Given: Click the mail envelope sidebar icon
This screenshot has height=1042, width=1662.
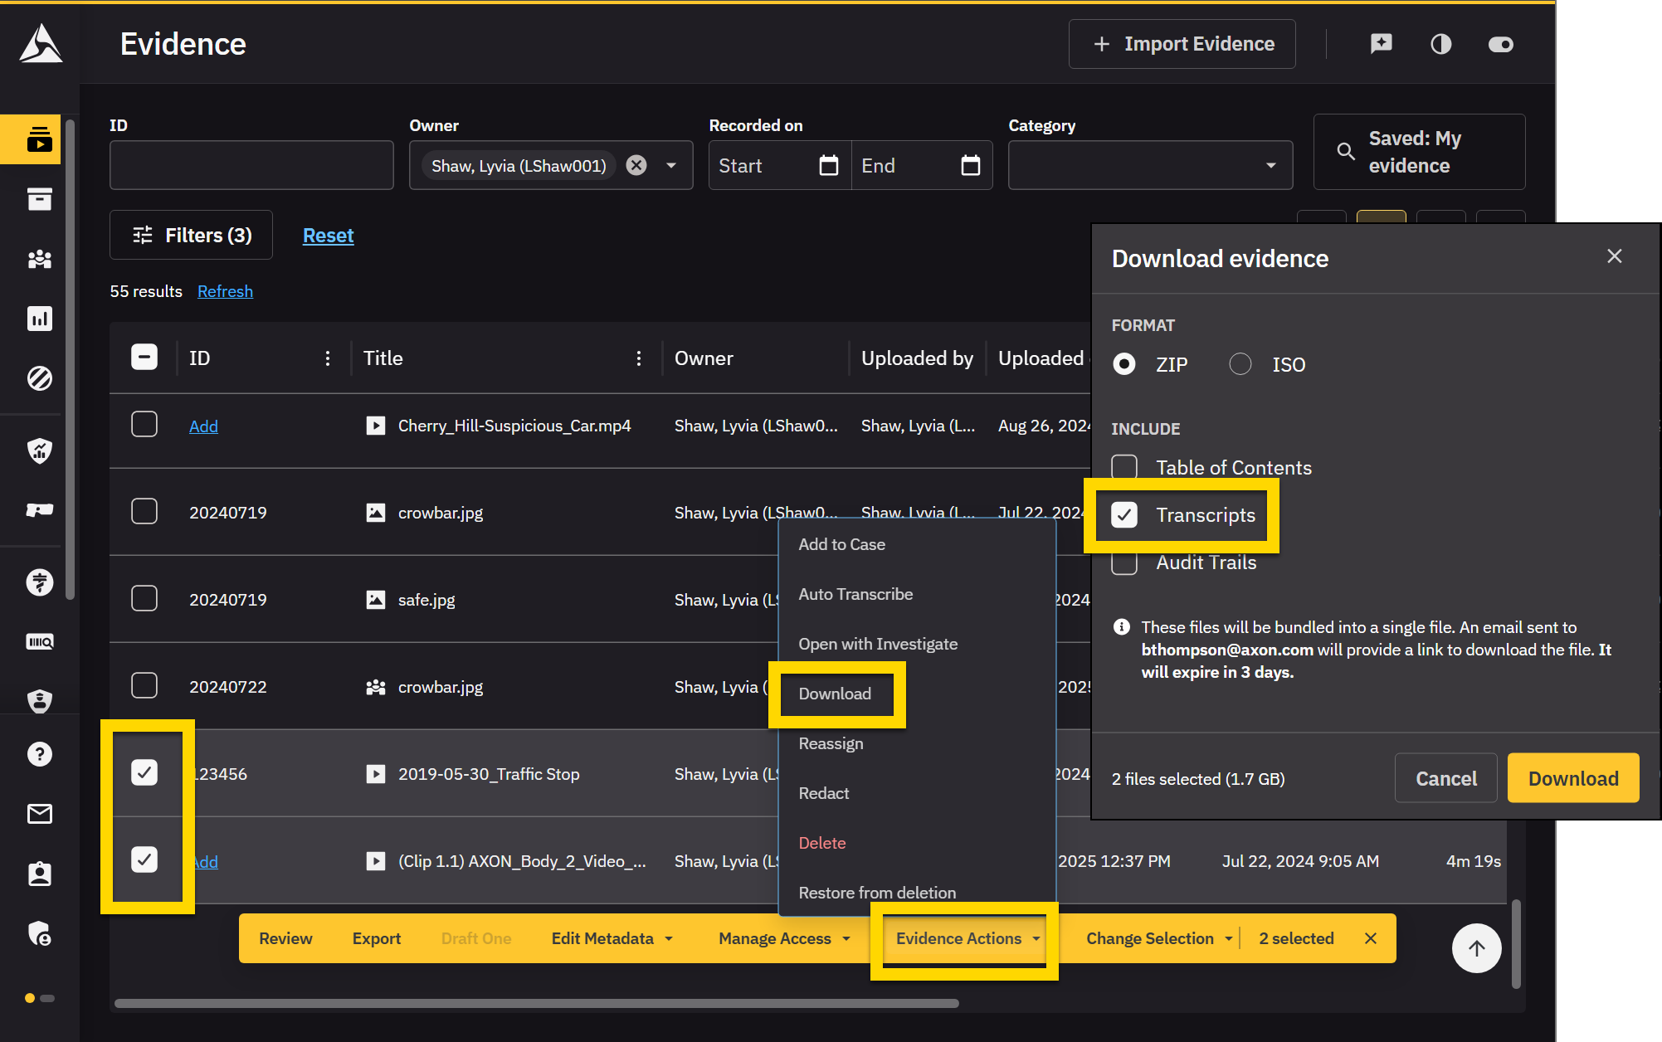Looking at the screenshot, I should click(39, 814).
